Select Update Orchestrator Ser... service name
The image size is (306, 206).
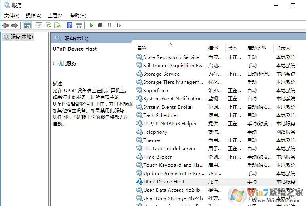click(174, 174)
